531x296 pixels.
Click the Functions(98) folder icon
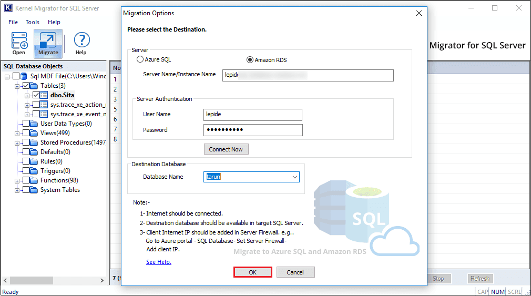click(34, 180)
